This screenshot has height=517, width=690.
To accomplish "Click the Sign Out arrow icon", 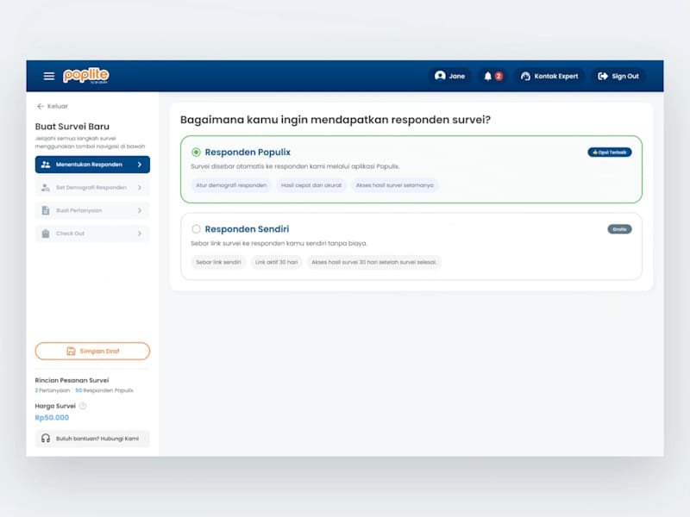I will click(602, 76).
